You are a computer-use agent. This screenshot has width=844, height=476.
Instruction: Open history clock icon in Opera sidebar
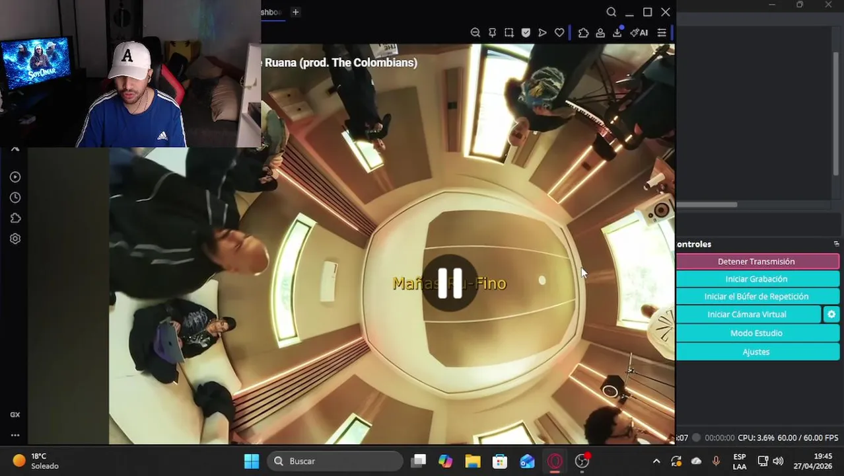click(15, 198)
